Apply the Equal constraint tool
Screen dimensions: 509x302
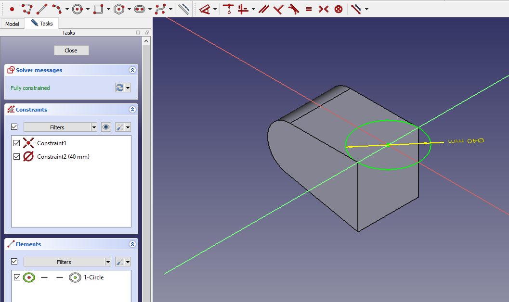click(x=308, y=9)
